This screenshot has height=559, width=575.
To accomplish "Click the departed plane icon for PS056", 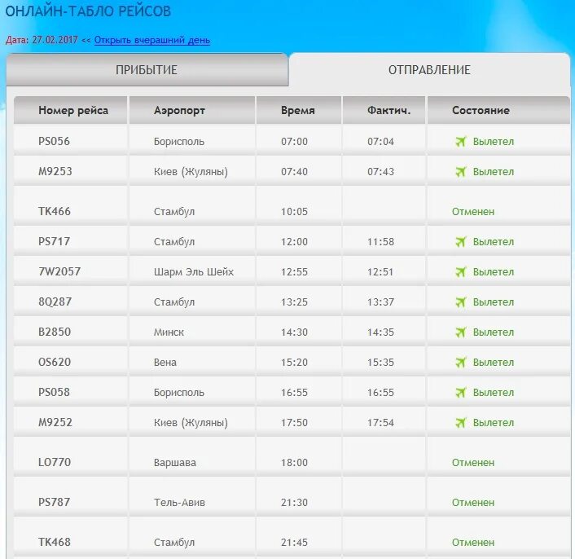I will click(461, 141).
